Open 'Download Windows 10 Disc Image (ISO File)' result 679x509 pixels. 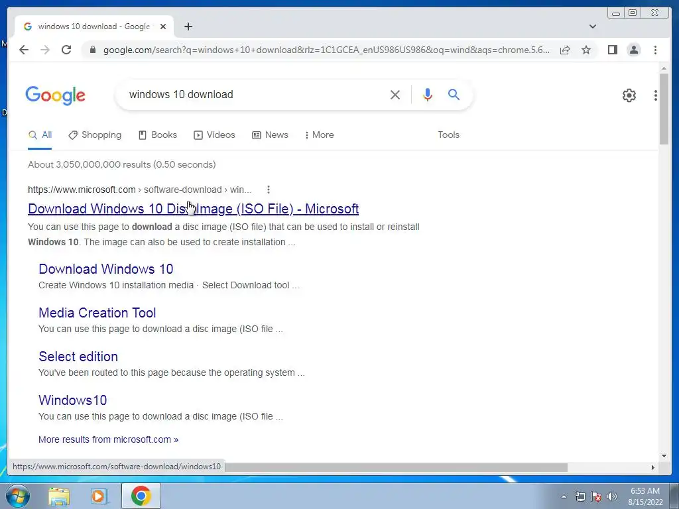pos(193,209)
